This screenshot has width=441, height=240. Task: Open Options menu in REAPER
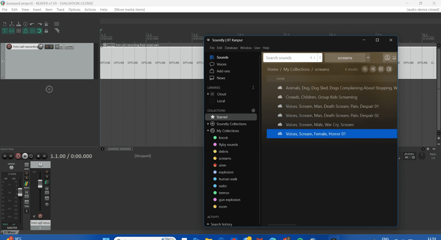[74, 10]
